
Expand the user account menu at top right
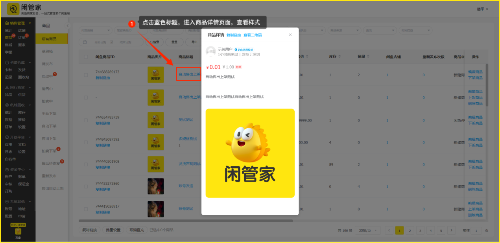[482, 9]
